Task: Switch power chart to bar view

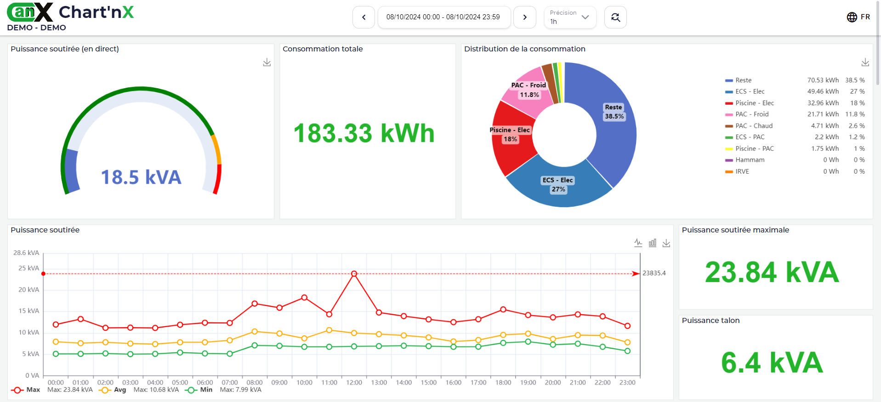Action: (x=652, y=243)
